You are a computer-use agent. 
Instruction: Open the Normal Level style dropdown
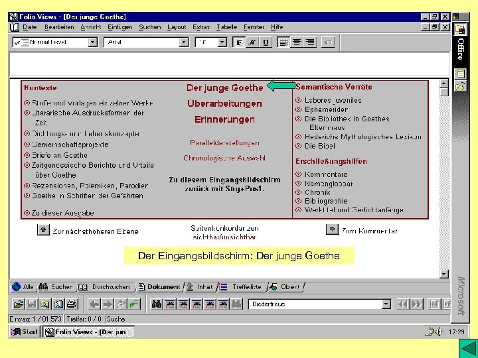tap(93, 42)
